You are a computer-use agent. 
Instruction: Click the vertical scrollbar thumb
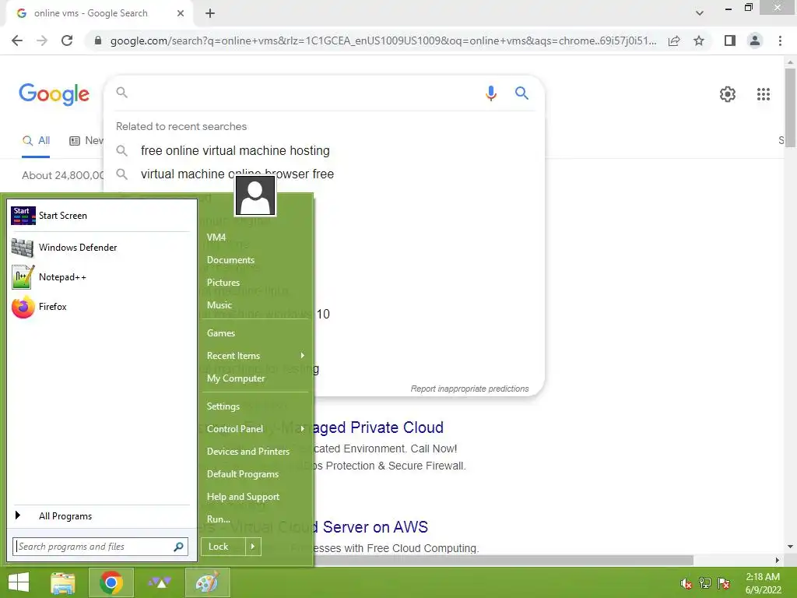pos(791,107)
